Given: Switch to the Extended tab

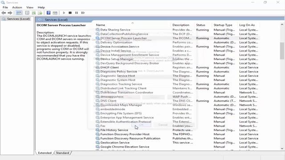Looking at the screenshot, I should click(x=45, y=153).
